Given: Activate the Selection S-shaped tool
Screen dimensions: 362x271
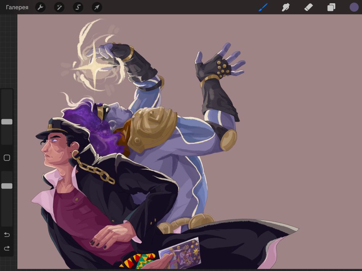Looking at the screenshot, I should (x=78, y=7).
